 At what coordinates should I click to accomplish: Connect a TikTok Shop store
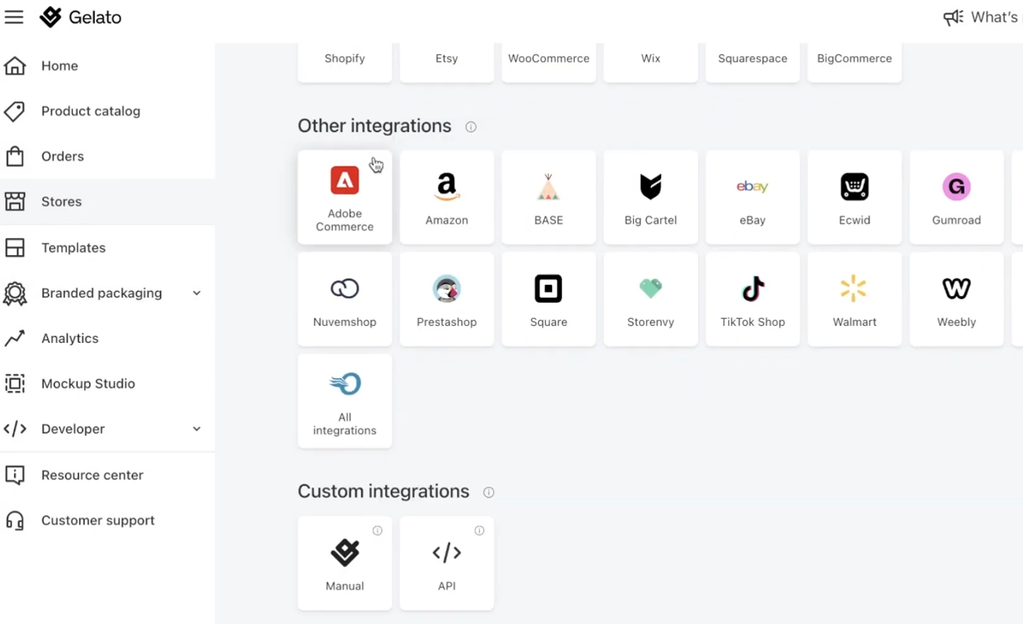pyautogui.click(x=752, y=299)
